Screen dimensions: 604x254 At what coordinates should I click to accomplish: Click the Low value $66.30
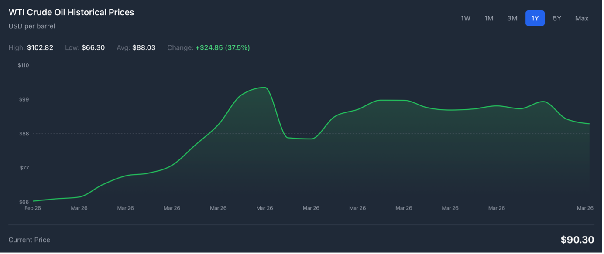pos(93,47)
